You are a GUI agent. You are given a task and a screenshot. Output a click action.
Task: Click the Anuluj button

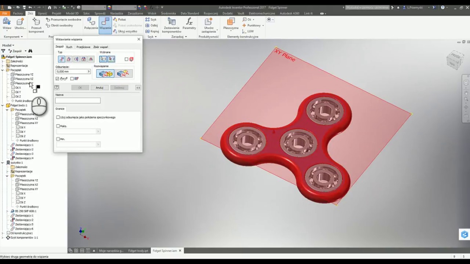coord(100,88)
